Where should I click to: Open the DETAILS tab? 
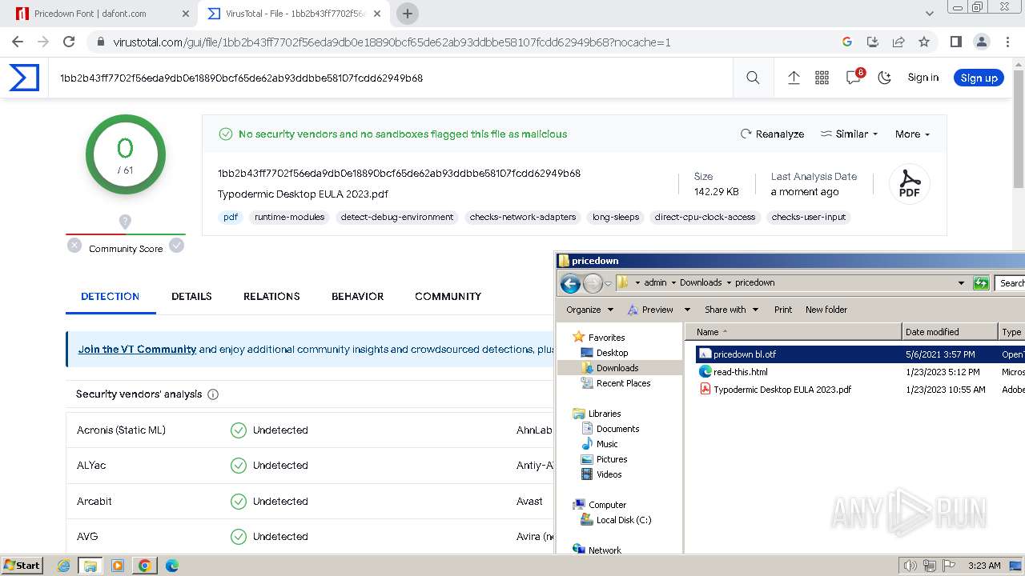191,296
